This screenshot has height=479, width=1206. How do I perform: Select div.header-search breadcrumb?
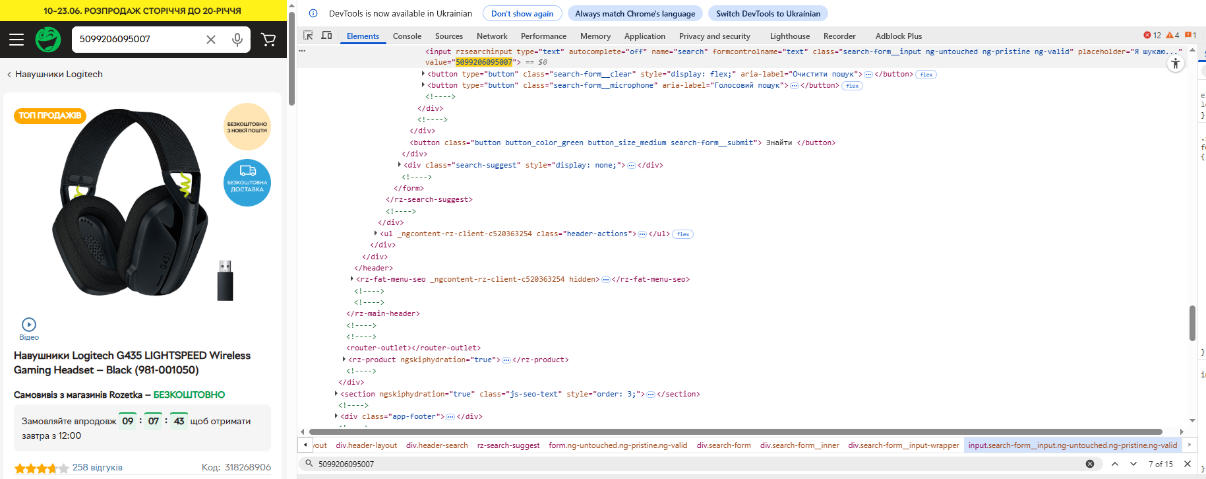pyautogui.click(x=437, y=445)
